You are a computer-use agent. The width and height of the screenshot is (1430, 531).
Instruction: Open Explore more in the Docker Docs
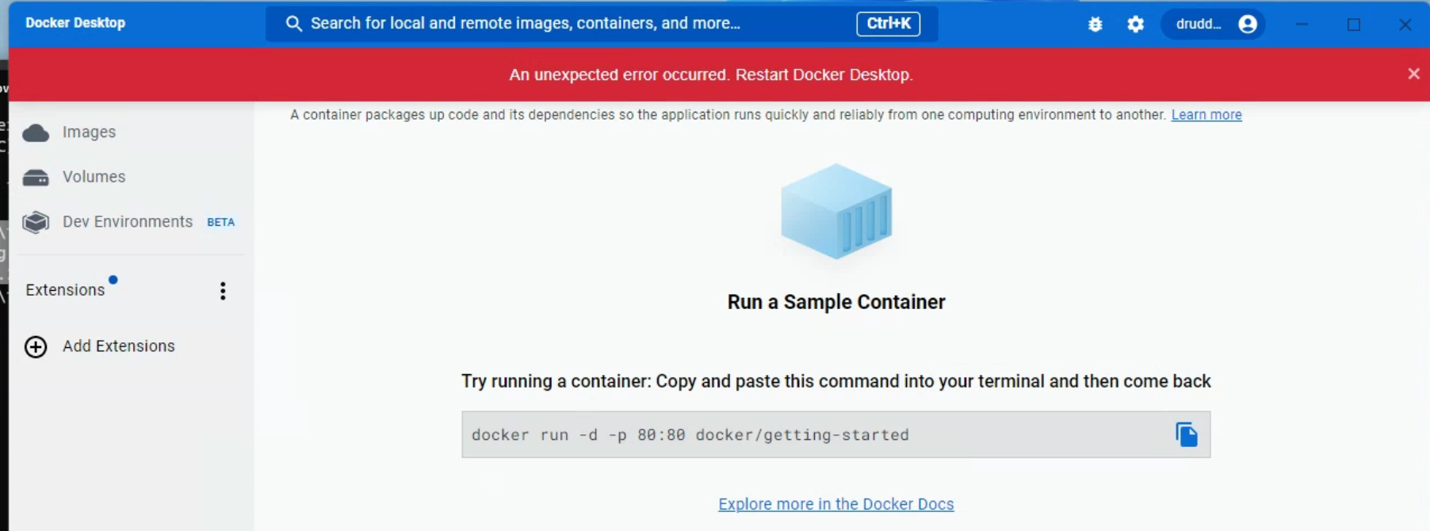835,504
